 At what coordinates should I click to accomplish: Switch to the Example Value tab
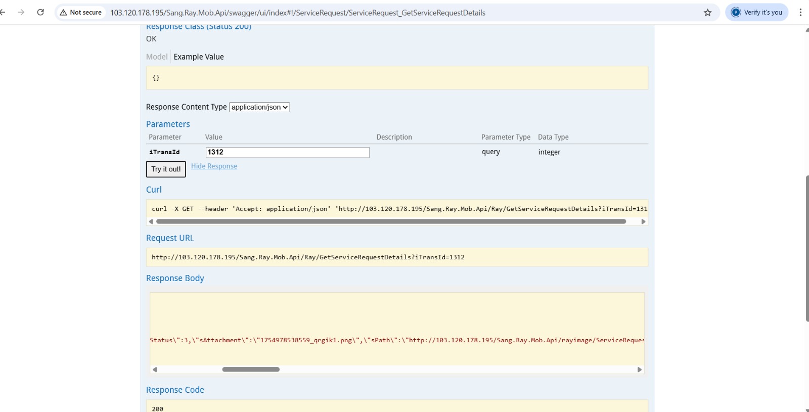(x=199, y=57)
